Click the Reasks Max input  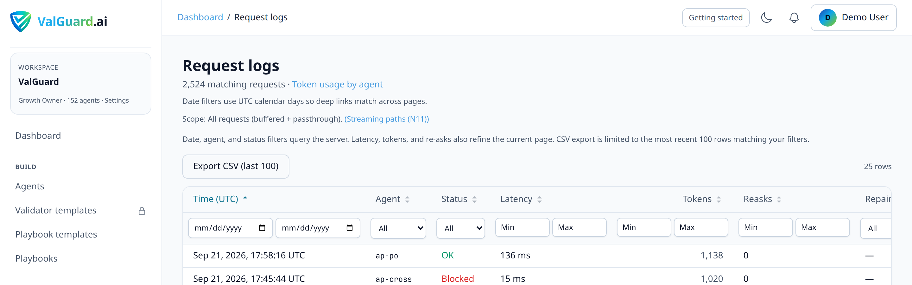pyautogui.click(x=822, y=227)
